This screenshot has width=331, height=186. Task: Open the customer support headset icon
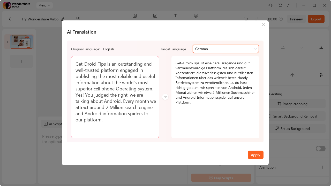click(270, 5)
